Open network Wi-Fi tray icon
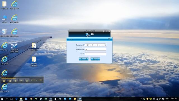The width and height of the screenshot is (179, 101). coord(157,99)
